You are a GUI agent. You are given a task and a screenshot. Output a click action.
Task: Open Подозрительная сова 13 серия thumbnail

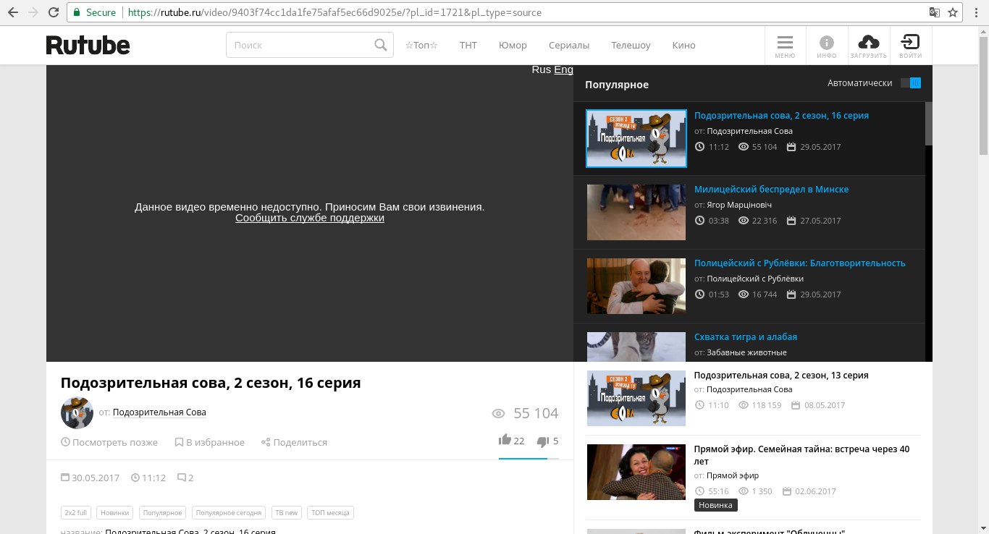(636, 397)
